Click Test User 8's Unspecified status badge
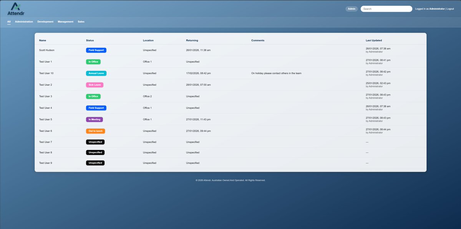Viewport: 461px width, 229px height. [95, 152]
